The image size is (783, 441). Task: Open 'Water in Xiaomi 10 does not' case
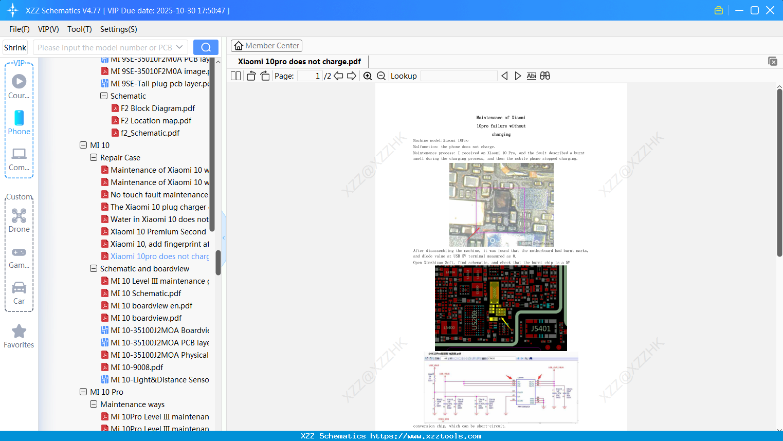tap(155, 219)
